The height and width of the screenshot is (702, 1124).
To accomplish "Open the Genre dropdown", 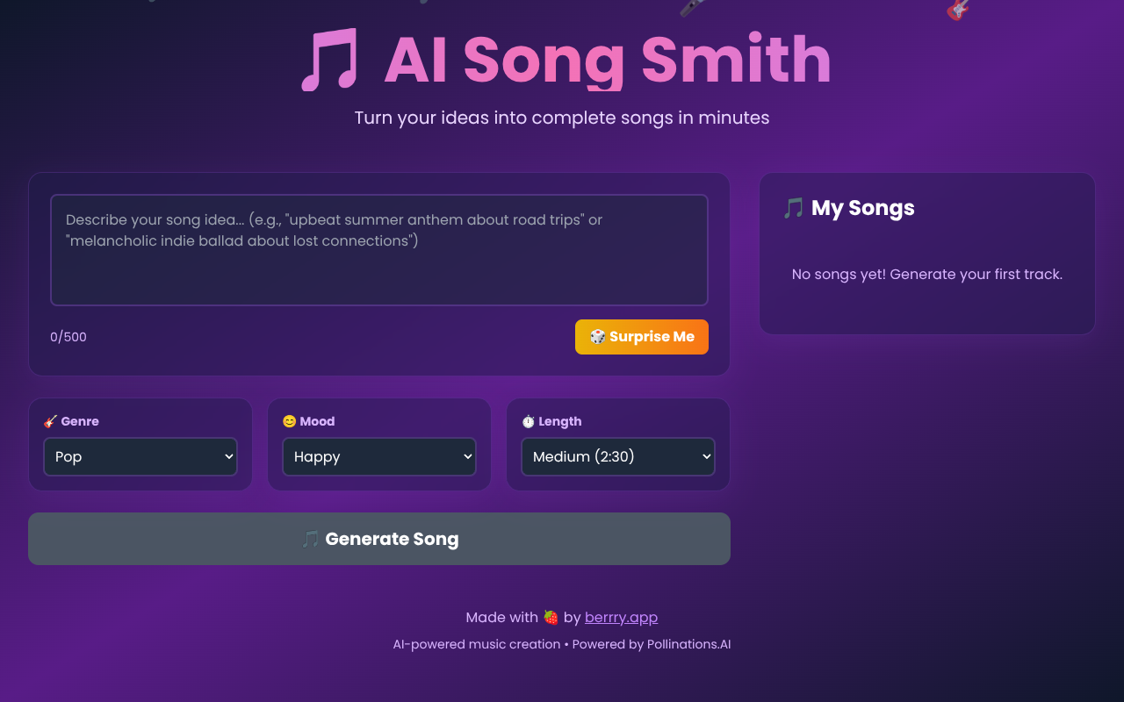I will point(140,456).
